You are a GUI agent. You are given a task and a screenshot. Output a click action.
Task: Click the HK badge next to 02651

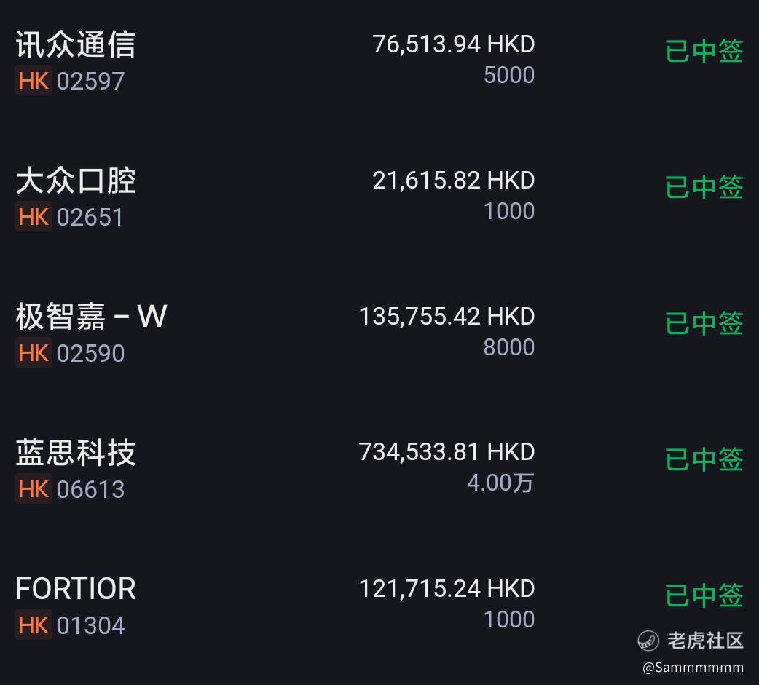(x=34, y=217)
